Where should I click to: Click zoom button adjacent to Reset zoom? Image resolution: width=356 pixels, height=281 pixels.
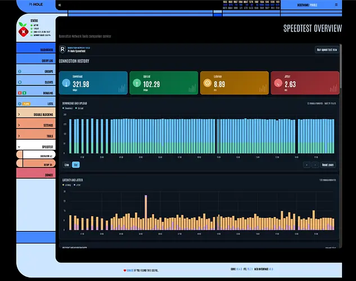[x=315, y=165]
